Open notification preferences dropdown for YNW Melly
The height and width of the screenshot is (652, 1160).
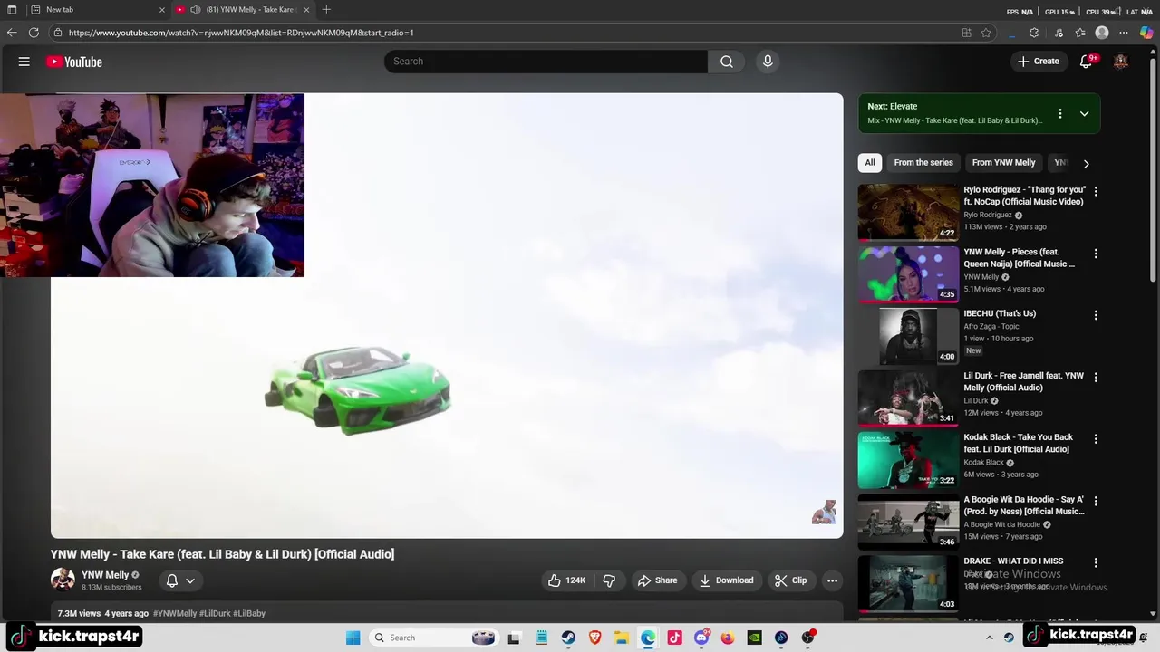tap(190, 580)
